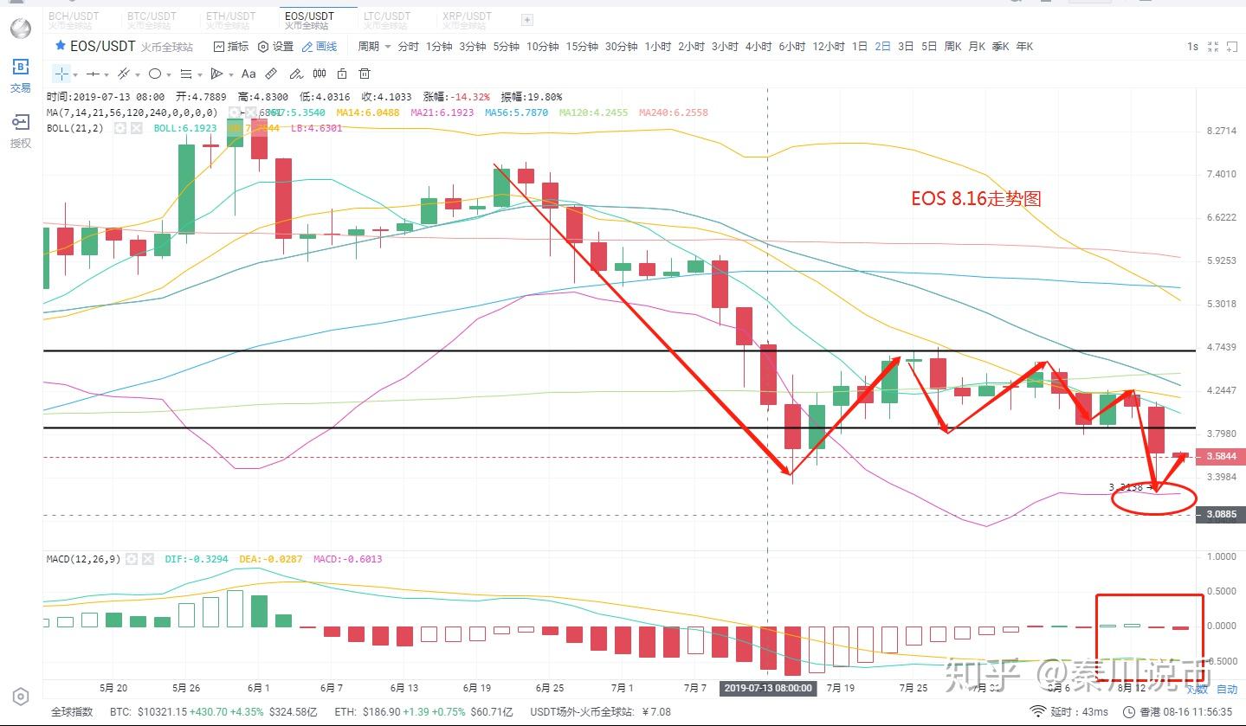Pick the ellipse shape drawing tool
This screenshot has width=1246, height=726.
tap(155, 74)
